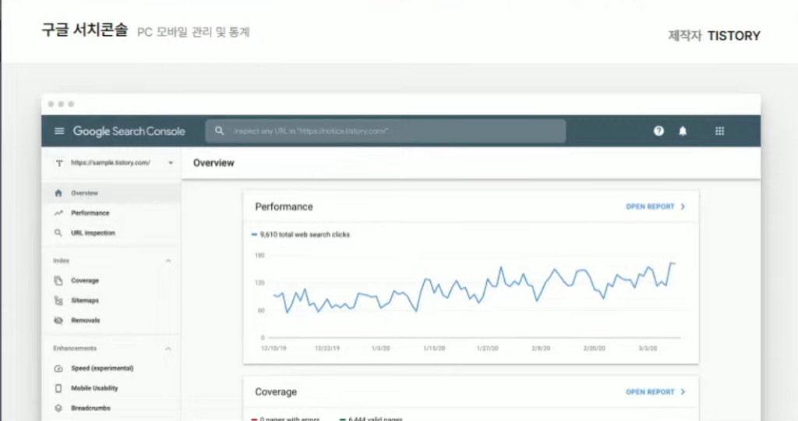798x421 pixels.
Task: Open the Google apps grid
Action: tap(719, 131)
